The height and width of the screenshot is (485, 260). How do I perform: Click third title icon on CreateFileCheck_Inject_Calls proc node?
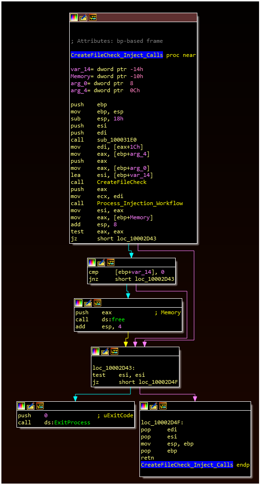[x=93, y=17]
